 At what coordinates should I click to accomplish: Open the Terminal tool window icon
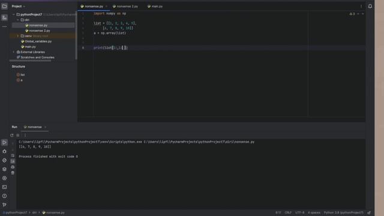click(4, 187)
